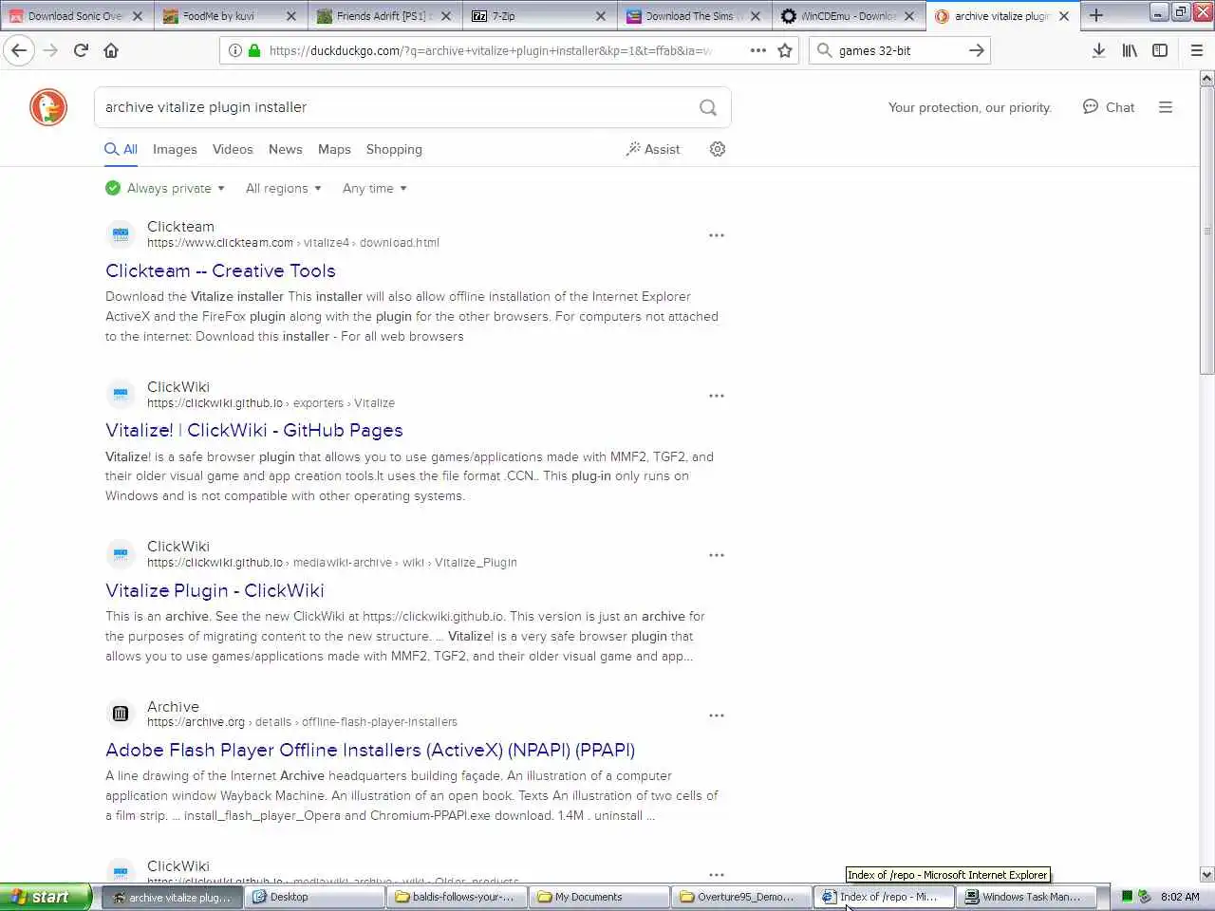The width and height of the screenshot is (1215, 911).
Task: Show Firefox sidebars
Action: coord(1160,50)
